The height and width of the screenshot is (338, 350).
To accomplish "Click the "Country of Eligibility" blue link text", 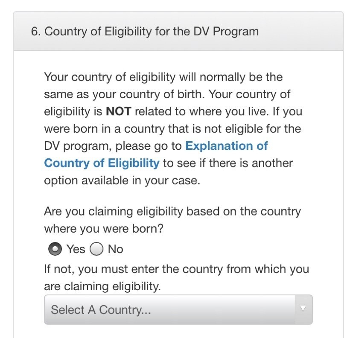I will point(102,163).
